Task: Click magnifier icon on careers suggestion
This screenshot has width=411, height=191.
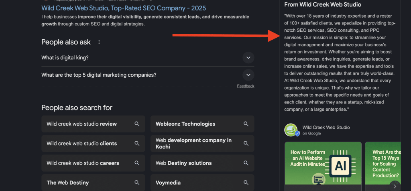Action: point(137,163)
